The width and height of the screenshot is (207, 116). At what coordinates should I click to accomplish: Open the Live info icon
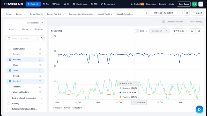click(x=146, y=31)
